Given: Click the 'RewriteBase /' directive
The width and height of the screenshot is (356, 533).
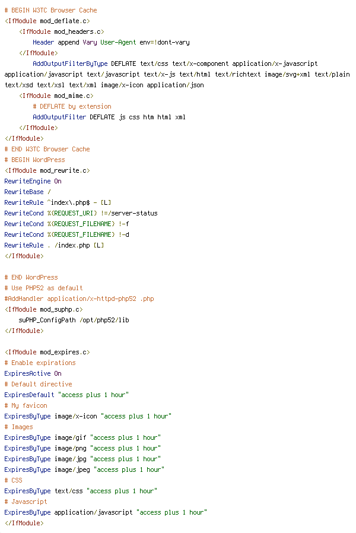Looking at the screenshot, I should click(x=27, y=192).
